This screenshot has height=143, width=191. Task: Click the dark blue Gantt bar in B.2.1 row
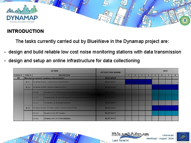click(138, 82)
